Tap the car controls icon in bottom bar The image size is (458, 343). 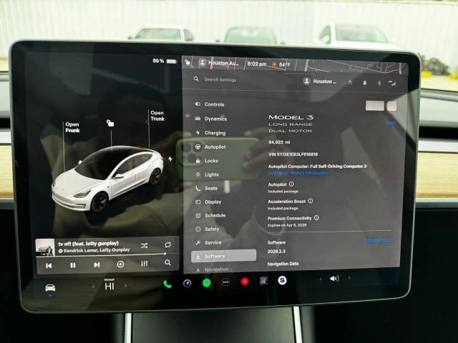[50, 288]
